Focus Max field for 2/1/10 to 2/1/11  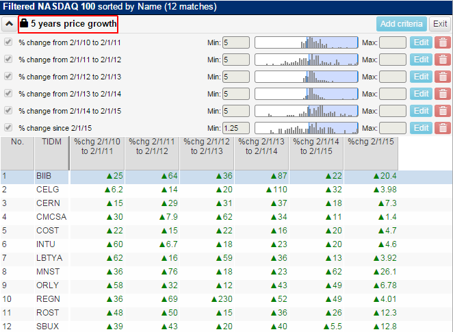[x=393, y=42]
